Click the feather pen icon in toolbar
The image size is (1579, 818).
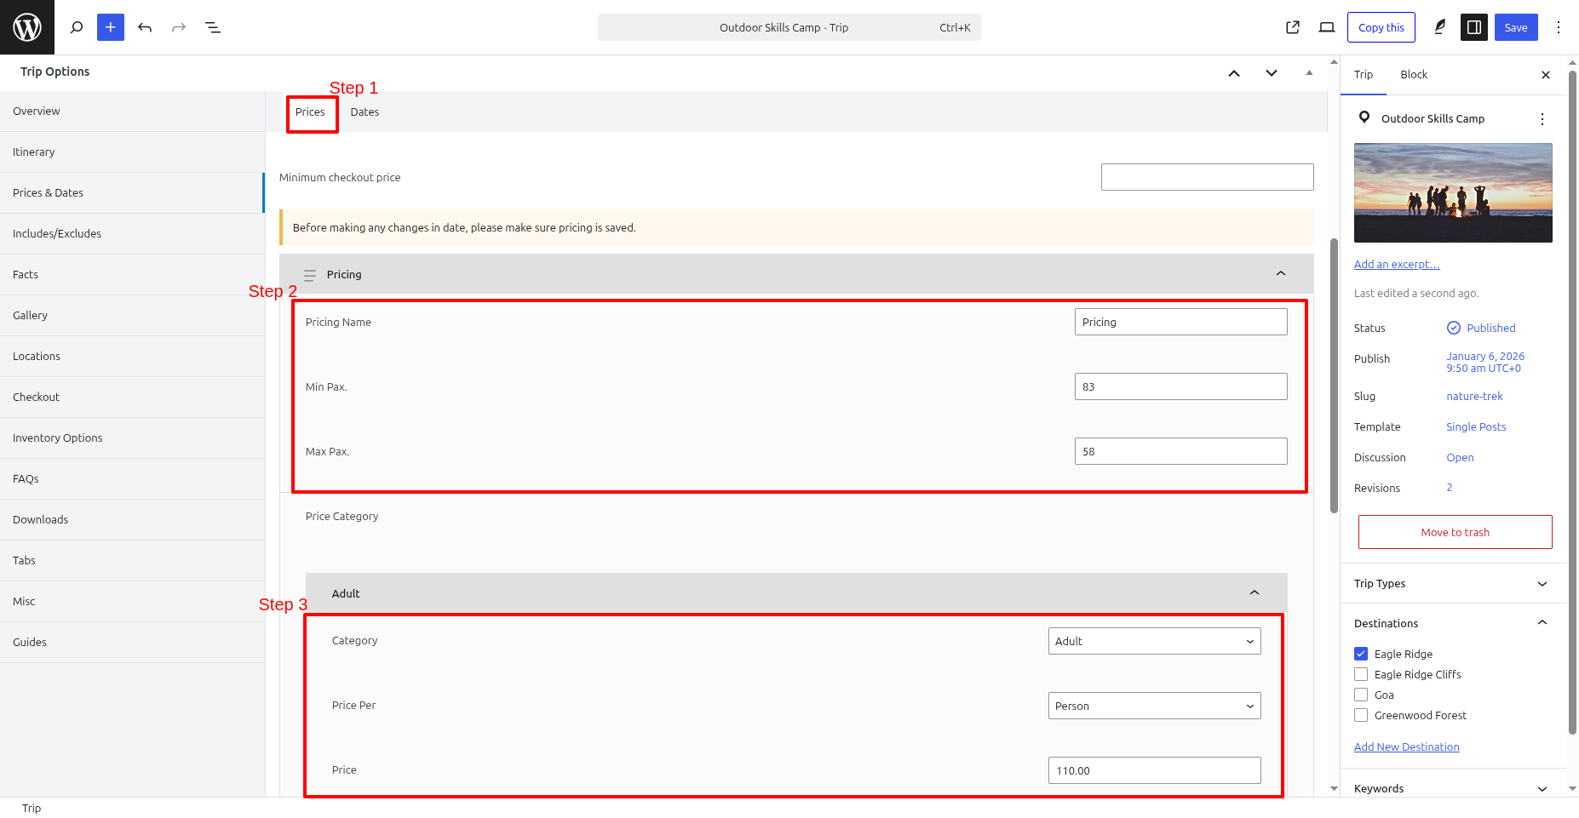point(1440,27)
